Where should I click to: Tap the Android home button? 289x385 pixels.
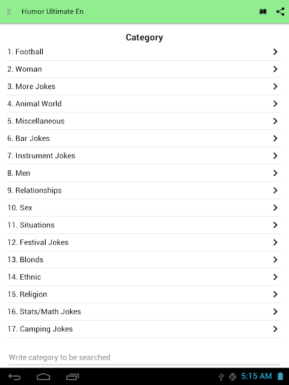[43, 377]
